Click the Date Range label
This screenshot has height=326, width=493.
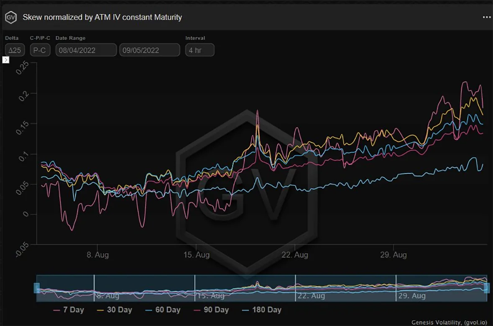pyautogui.click(x=70, y=38)
